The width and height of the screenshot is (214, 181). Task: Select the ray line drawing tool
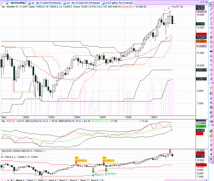tap(211, 14)
